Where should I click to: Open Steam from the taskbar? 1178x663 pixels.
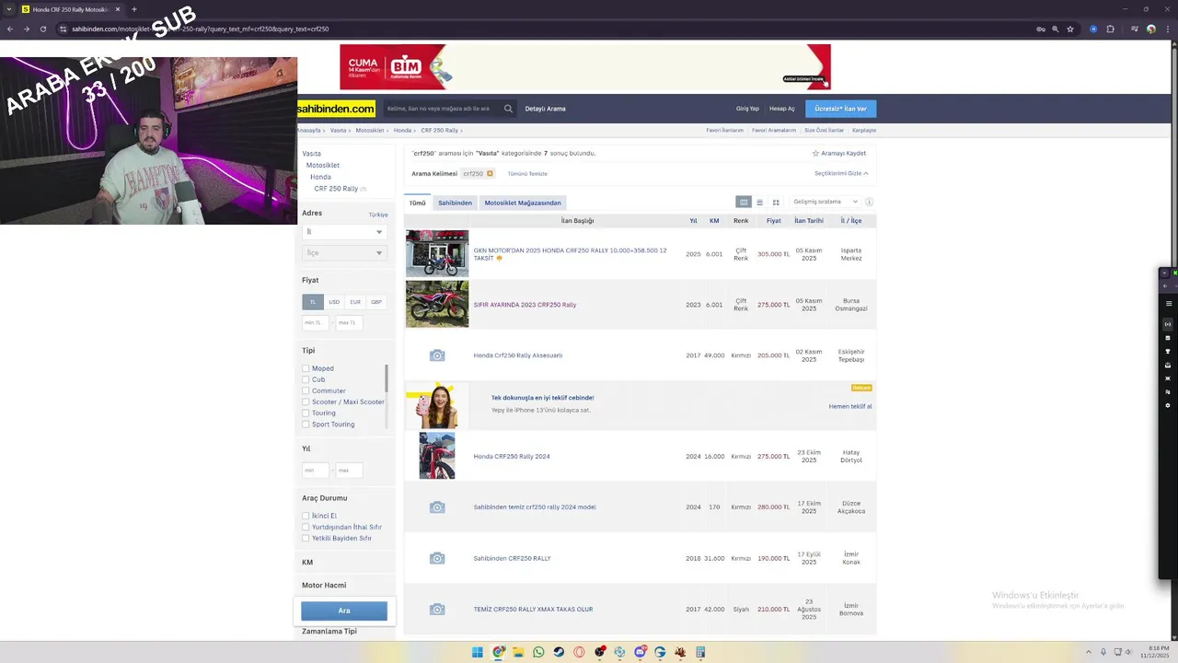point(559,652)
